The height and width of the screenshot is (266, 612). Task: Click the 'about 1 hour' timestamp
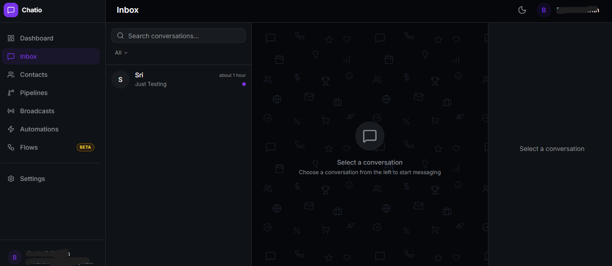(233, 75)
